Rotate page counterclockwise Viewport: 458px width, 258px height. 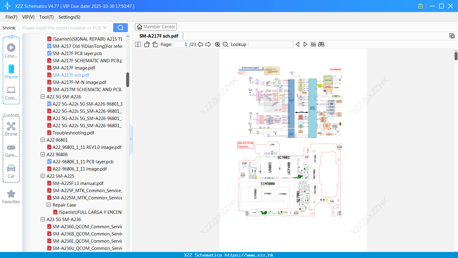point(147,44)
